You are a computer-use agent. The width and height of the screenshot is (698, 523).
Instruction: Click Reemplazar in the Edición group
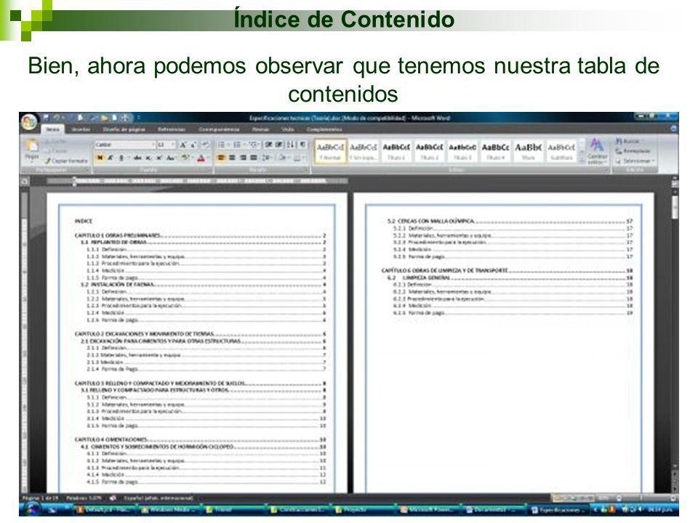click(633, 151)
